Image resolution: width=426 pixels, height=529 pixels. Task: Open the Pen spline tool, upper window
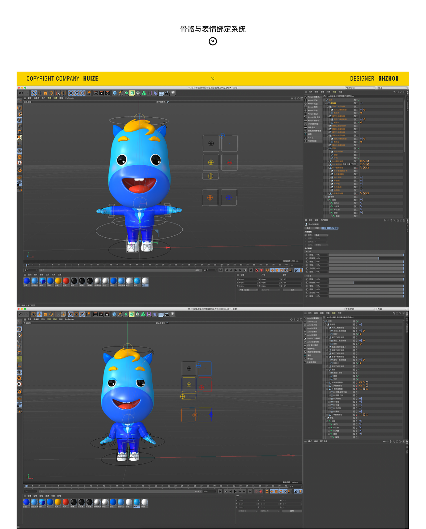[x=120, y=93]
